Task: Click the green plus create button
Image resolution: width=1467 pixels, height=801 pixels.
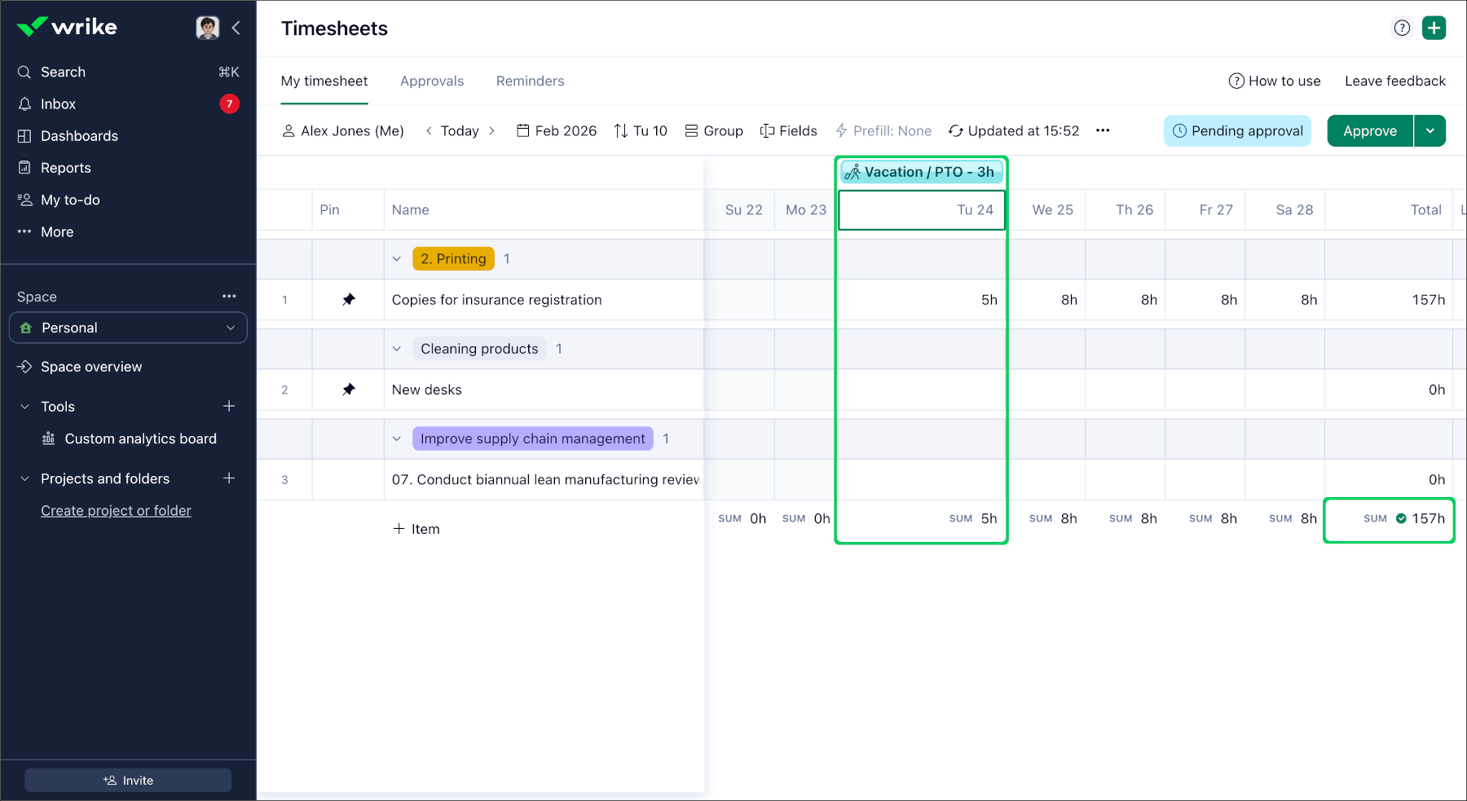Action: (x=1434, y=28)
